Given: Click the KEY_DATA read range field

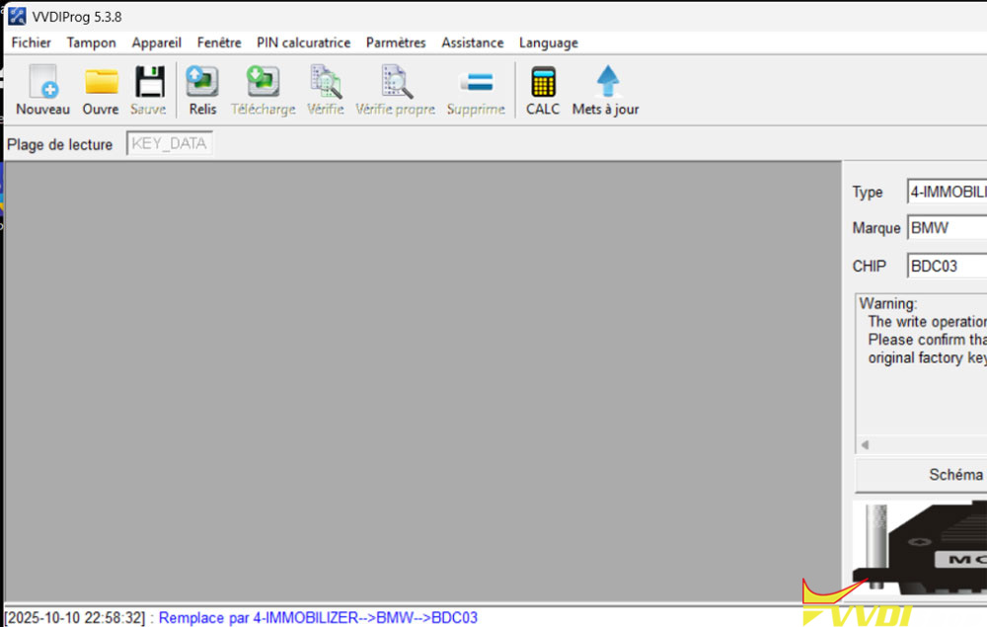Looking at the screenshot, I should point(170,144).
